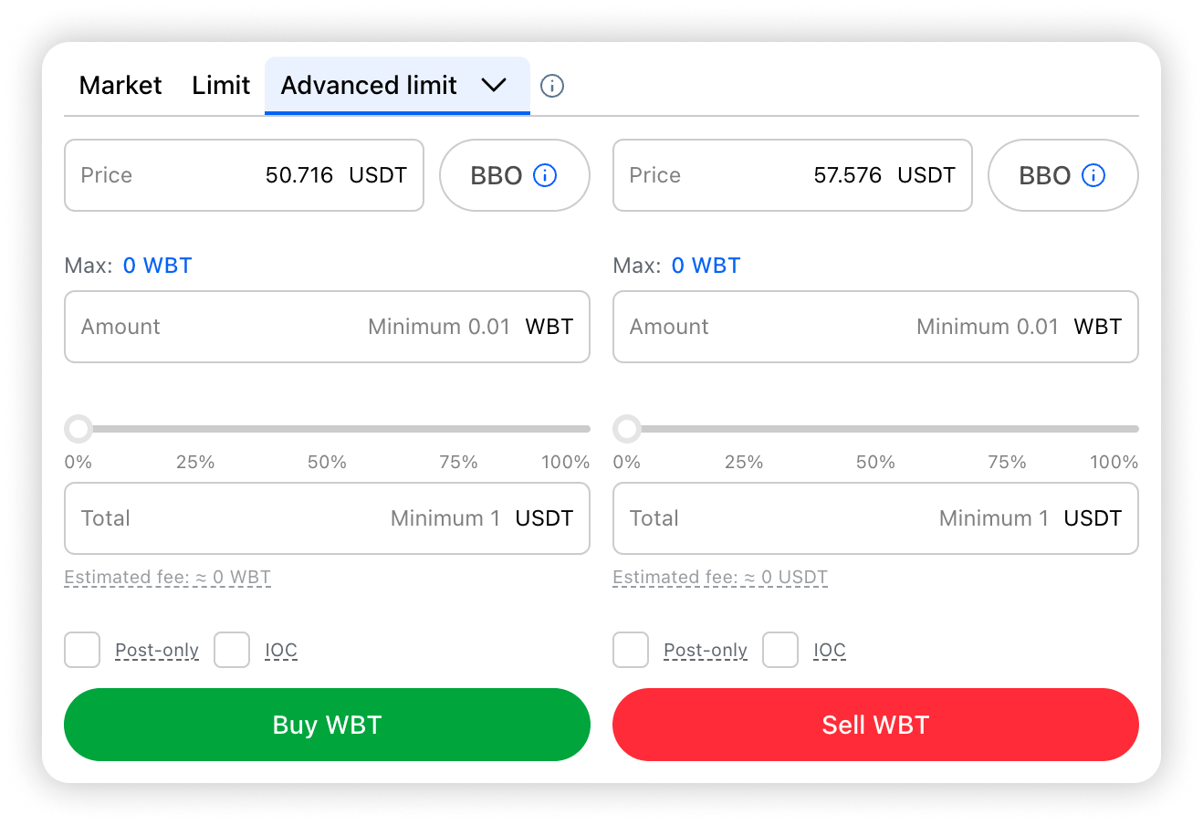Click info icon next to Advanced limit tab
This screenshot has height=825, width=1203.
point(552,86)
